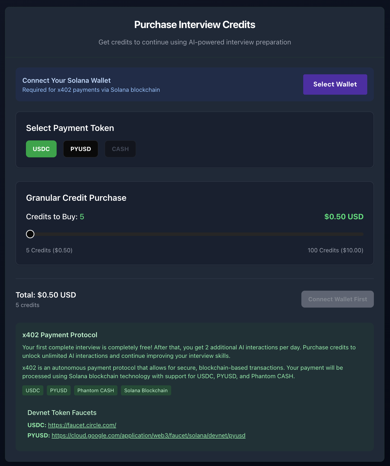This screenshot has width=390, height=466.
Task: Click Connect Your Solana Wallet text
Action: (67, 80)
